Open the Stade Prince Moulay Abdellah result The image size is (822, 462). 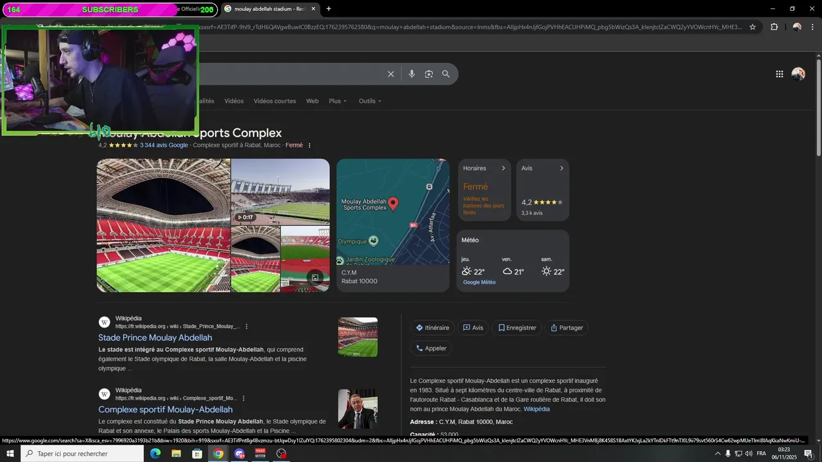click(155, 338)
